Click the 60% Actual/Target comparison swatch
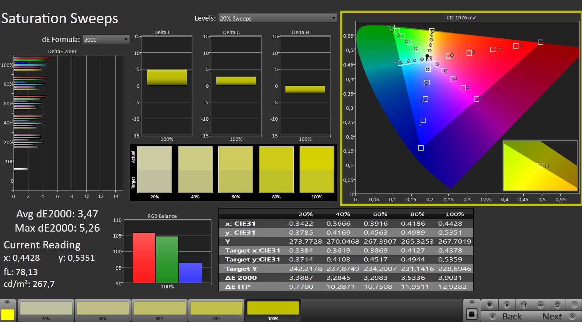The height and width of the screenshot is (322, 582). coord(236,170)
